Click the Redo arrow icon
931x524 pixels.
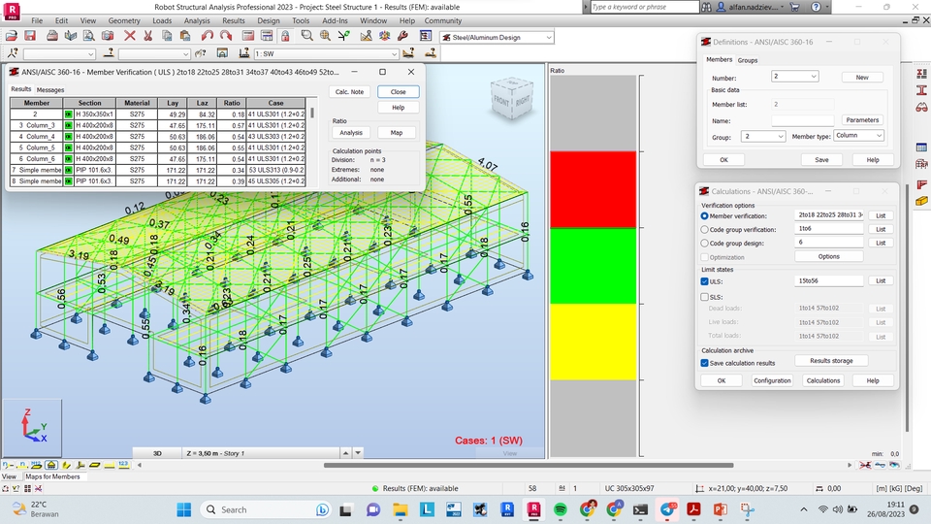pyautogui.click(x=226, y=36)
